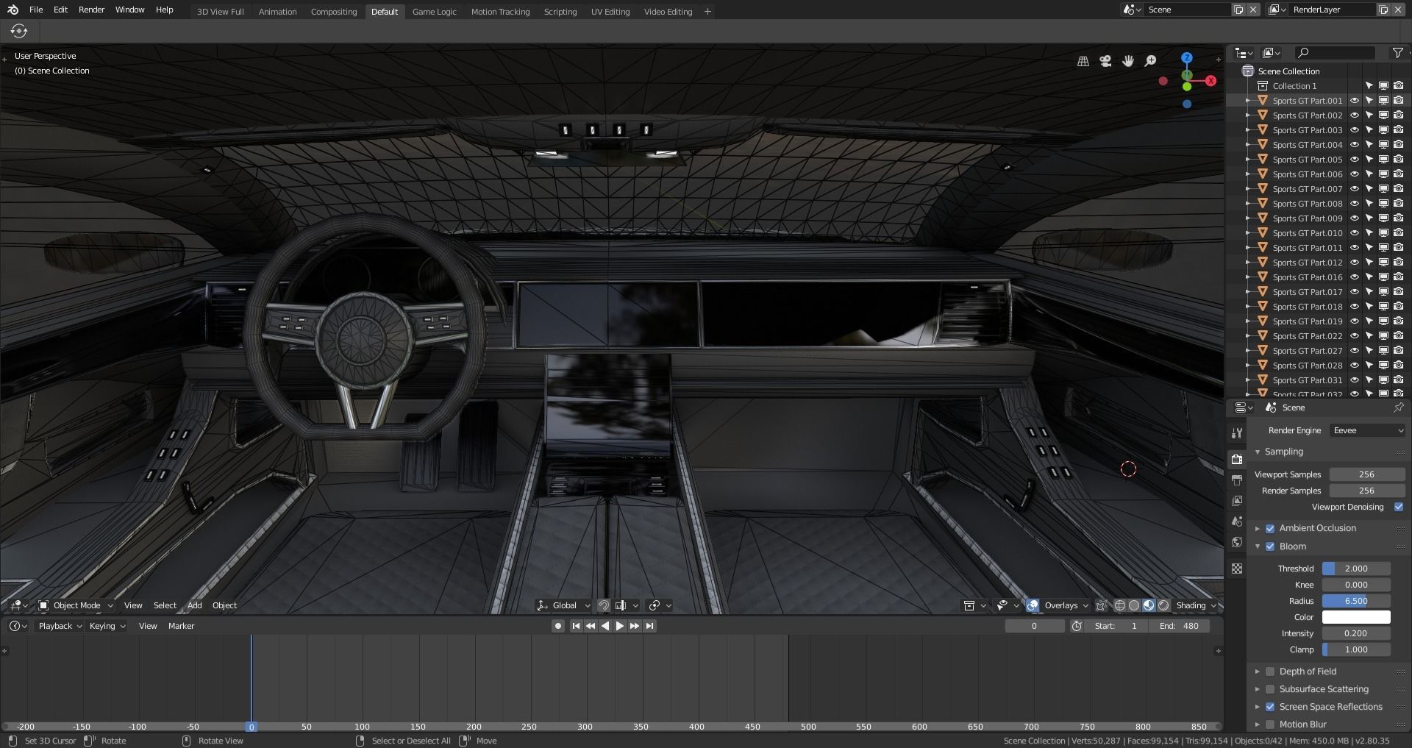Open the World properties tab

click(1237, 542)
